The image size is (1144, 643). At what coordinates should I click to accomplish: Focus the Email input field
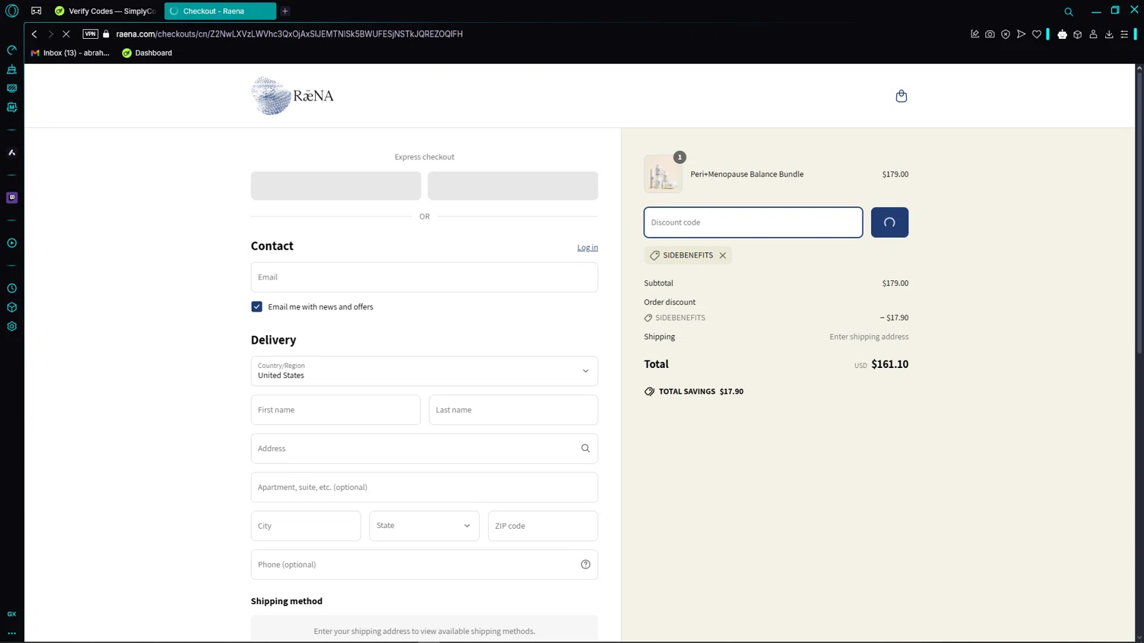click(424, 277)
